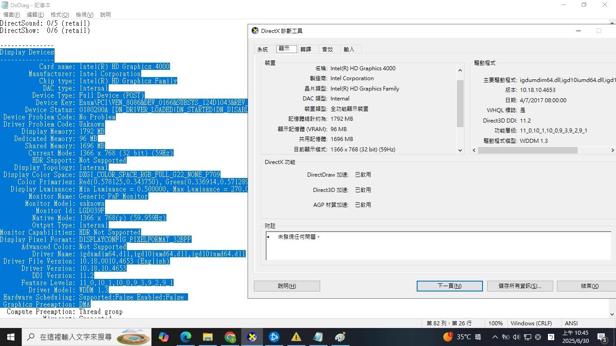
Task: Click driver panel horizontal scroll right arrow
Action: point(612,150)
